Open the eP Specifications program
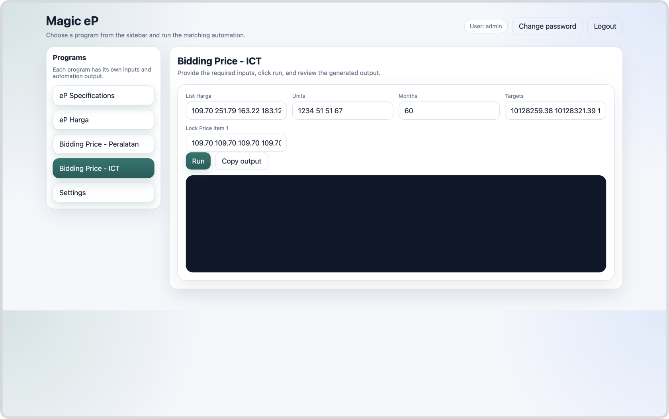Viewport: 669px width, 419px height. click(x=103, y=95)
